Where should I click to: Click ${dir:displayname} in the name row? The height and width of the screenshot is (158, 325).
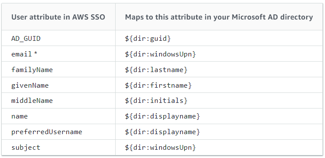click(162, 116)
